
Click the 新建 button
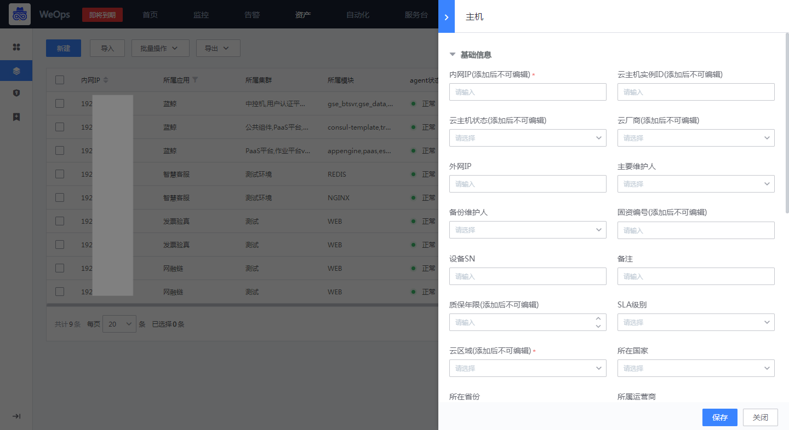point(63,48)
